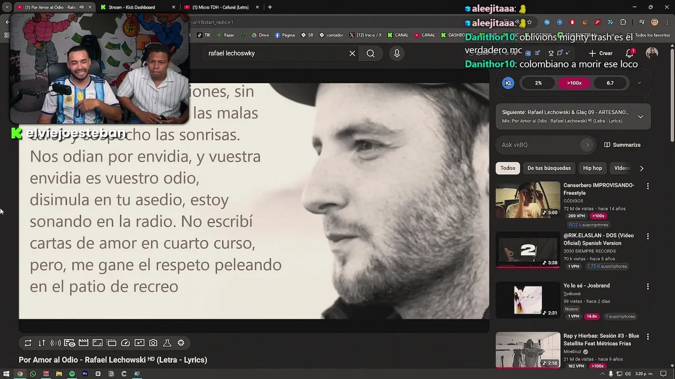
Task: Click the sparkle video filters icon
Action: pos(139,343)
